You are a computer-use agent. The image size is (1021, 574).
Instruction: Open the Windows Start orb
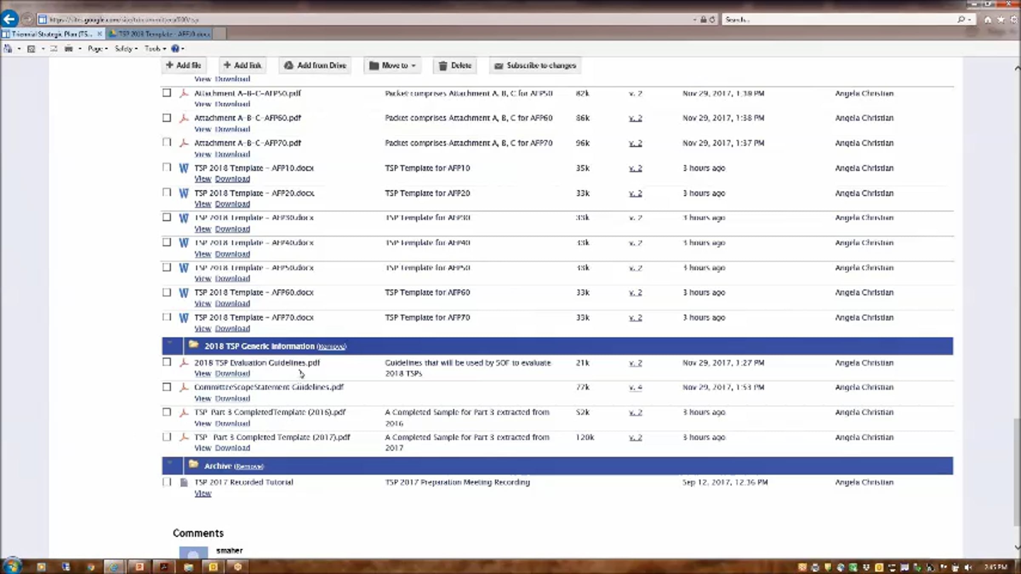pos(12,566)
